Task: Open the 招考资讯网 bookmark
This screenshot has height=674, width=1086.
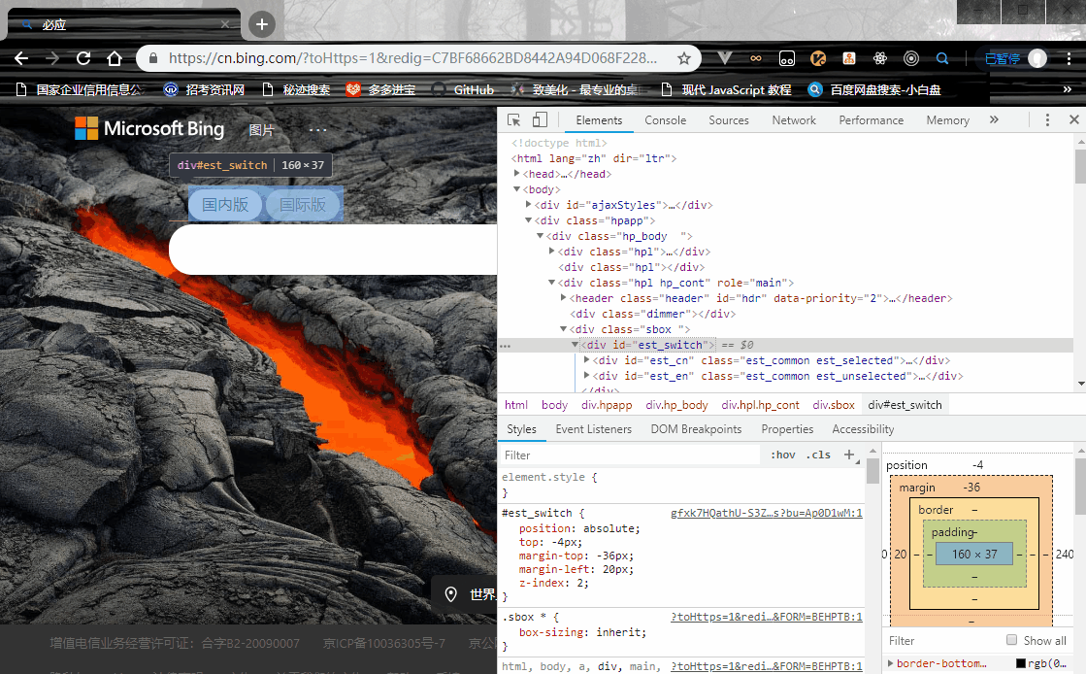Action: tap(204, 89)
